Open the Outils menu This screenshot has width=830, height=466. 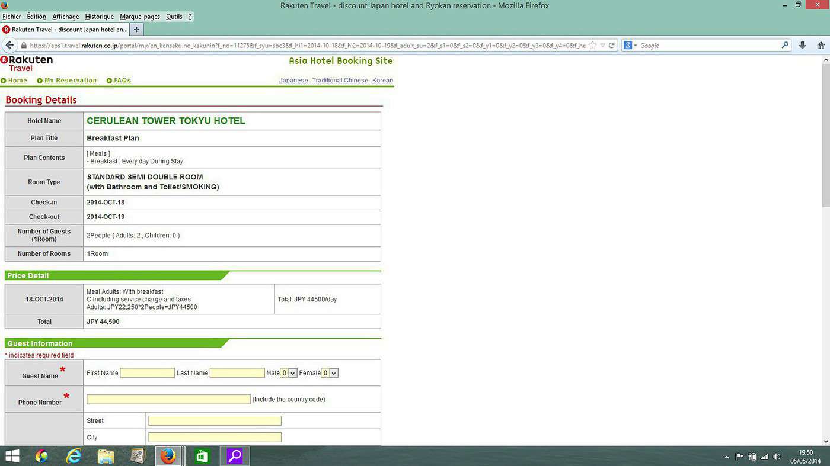click(174, 17)
